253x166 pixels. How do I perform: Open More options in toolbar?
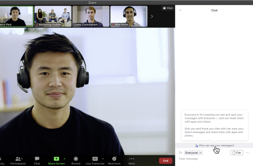(132, 161)
